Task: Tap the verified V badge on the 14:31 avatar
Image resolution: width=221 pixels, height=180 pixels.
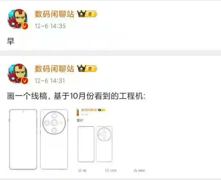Action: [25, 81]
